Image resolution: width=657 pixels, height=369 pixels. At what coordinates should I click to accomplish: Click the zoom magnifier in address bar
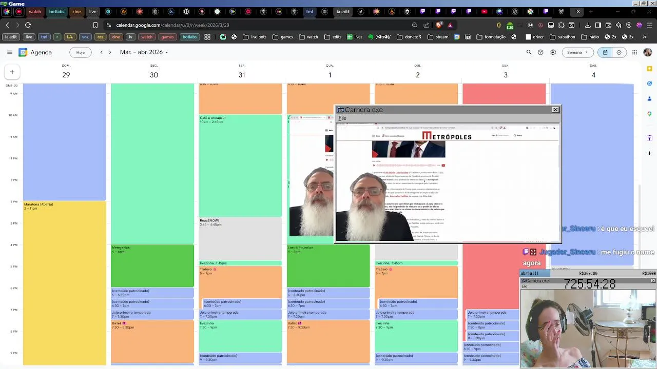pos(414,25)
